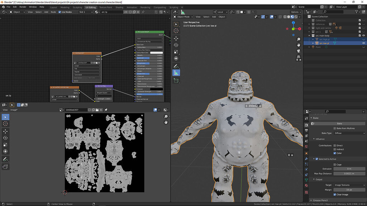Select the Add Cube tool in the 3D viewport
Viewport: 367px width, 206px height.
coord(176,81)
